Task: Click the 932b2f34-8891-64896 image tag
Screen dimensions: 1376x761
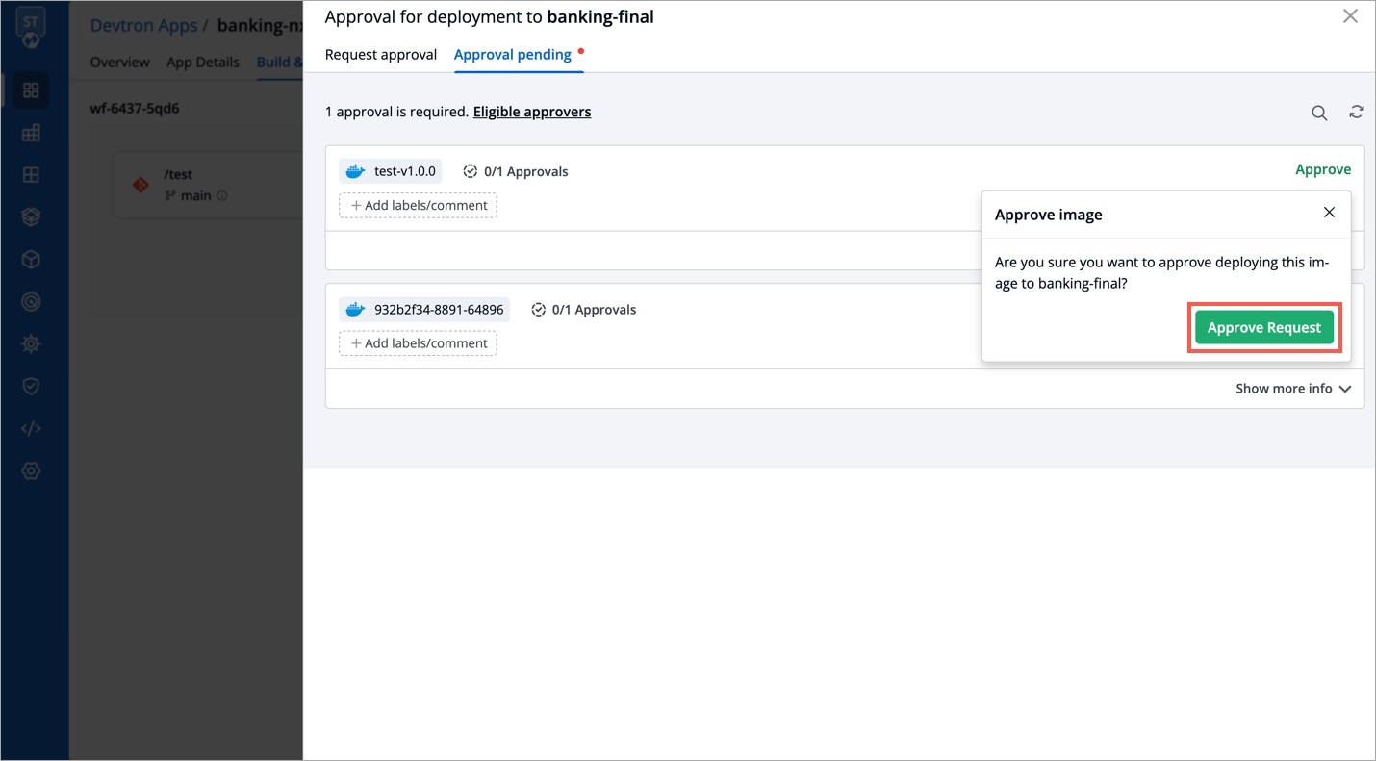Action: [x=424, y=310]
